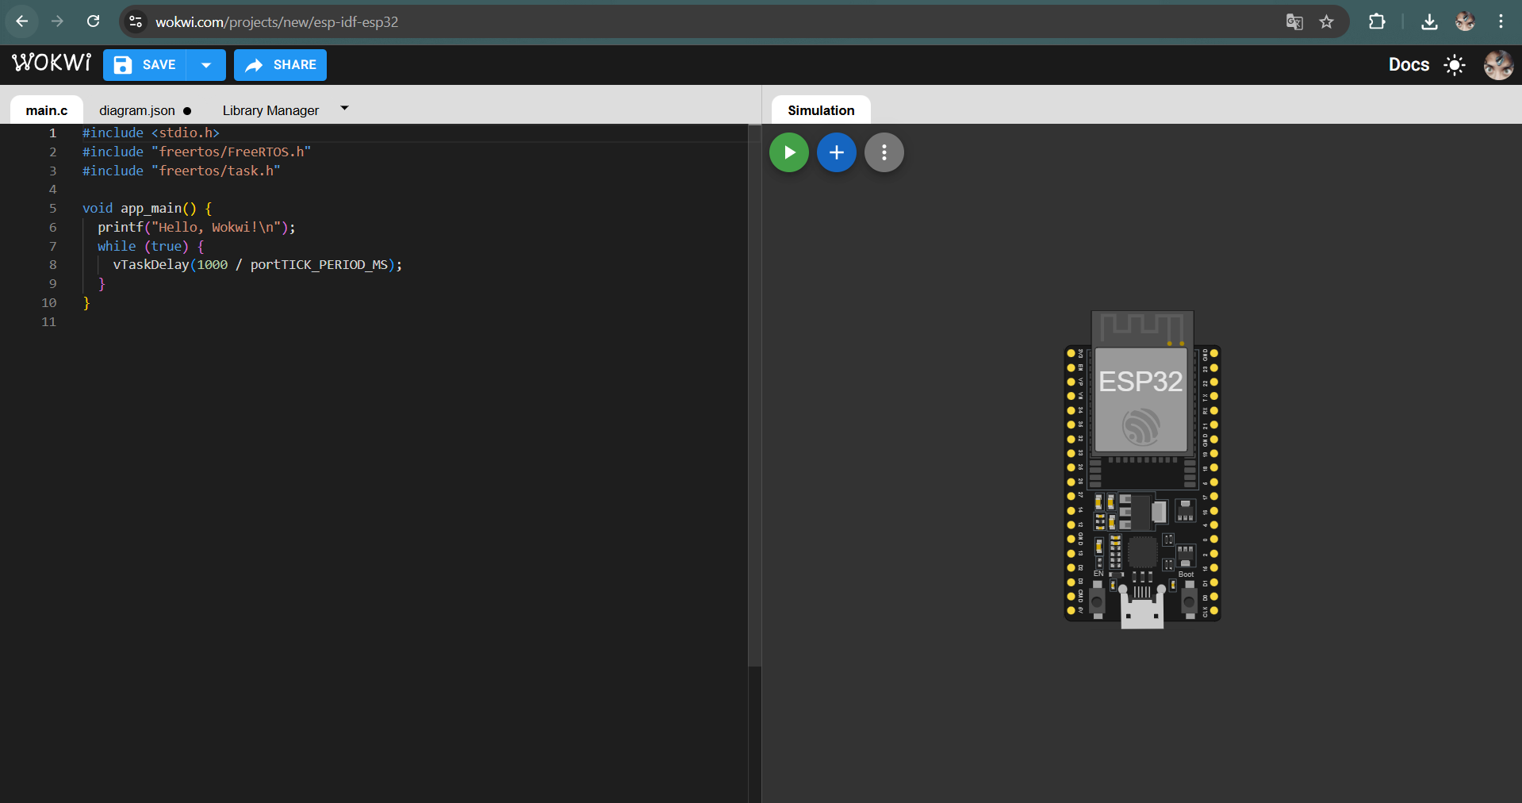Click the SAVE button

144,65
